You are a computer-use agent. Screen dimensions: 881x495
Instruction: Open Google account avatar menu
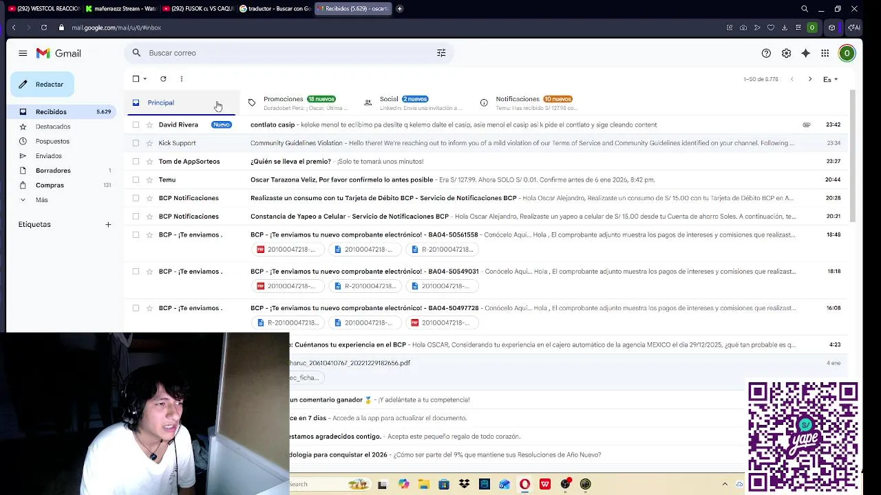[x=847, y=53]
